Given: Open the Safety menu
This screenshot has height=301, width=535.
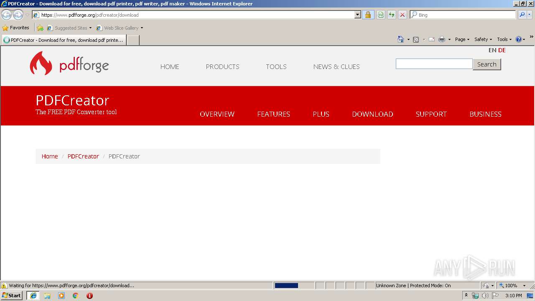Looking at the screenshot, I should pos(483,39).
